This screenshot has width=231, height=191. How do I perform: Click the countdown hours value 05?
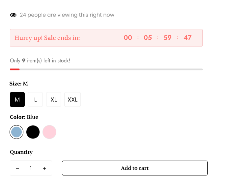148,38
